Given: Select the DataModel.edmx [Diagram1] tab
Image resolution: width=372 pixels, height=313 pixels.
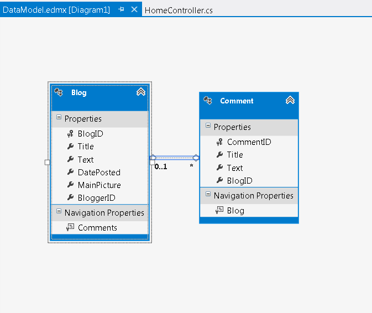Looking at the screenshot, I should coord(56,10).
